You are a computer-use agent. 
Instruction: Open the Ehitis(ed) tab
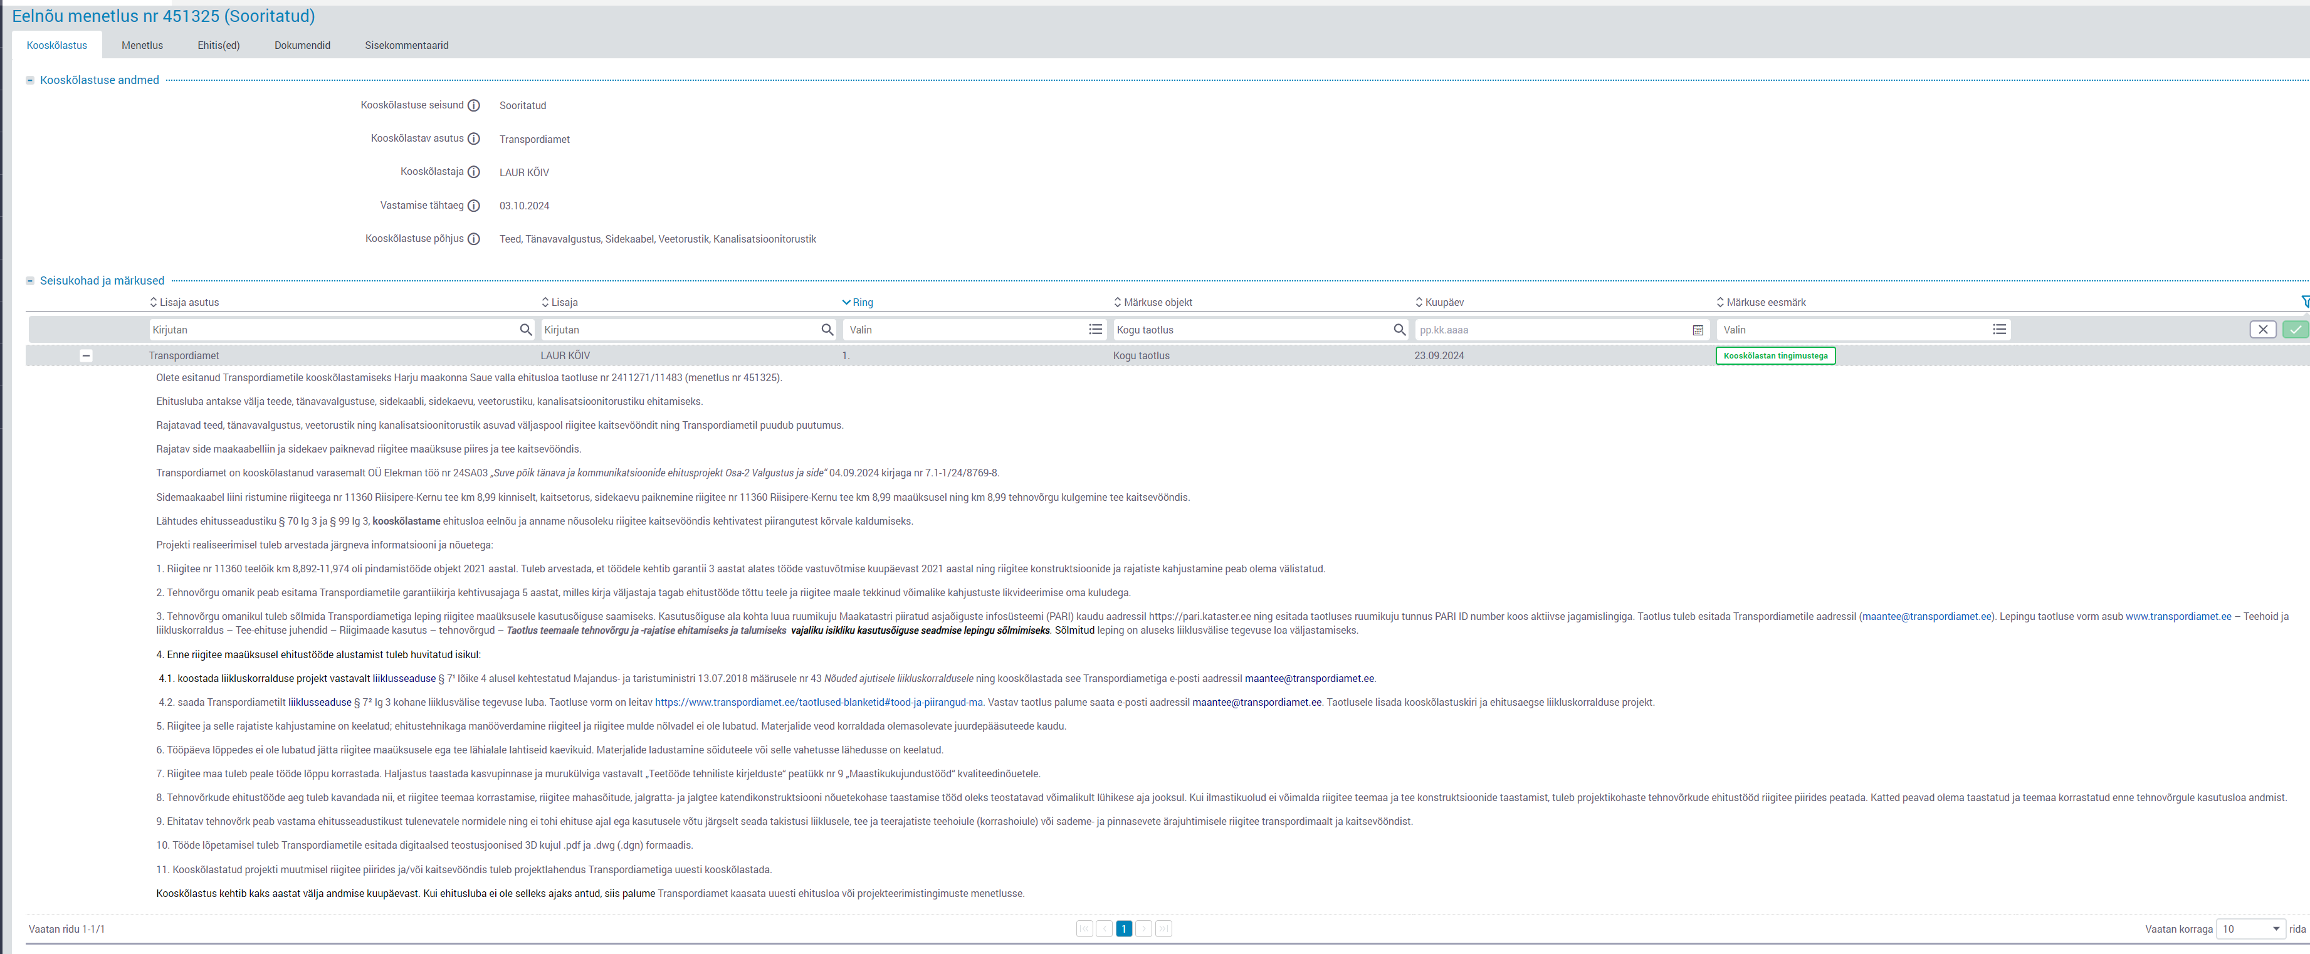click(219, 45)
